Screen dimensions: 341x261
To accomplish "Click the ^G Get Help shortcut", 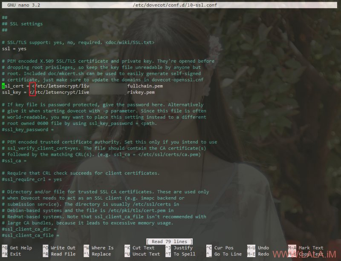I will 17,248.
